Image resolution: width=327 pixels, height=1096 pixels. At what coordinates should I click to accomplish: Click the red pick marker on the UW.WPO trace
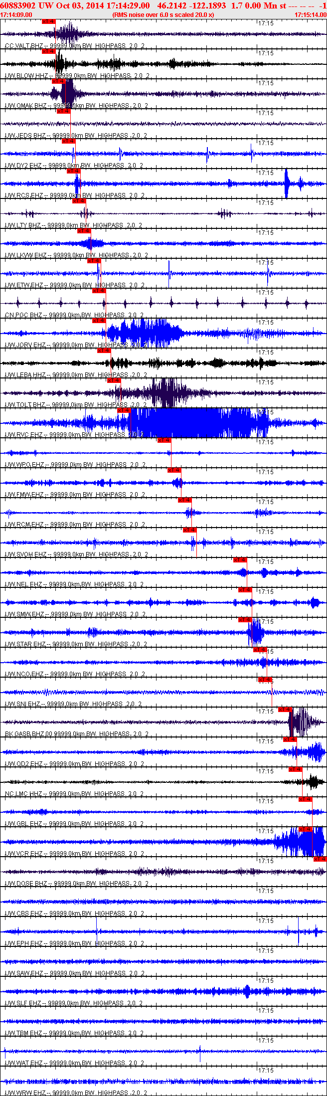(x=164, y=440)
